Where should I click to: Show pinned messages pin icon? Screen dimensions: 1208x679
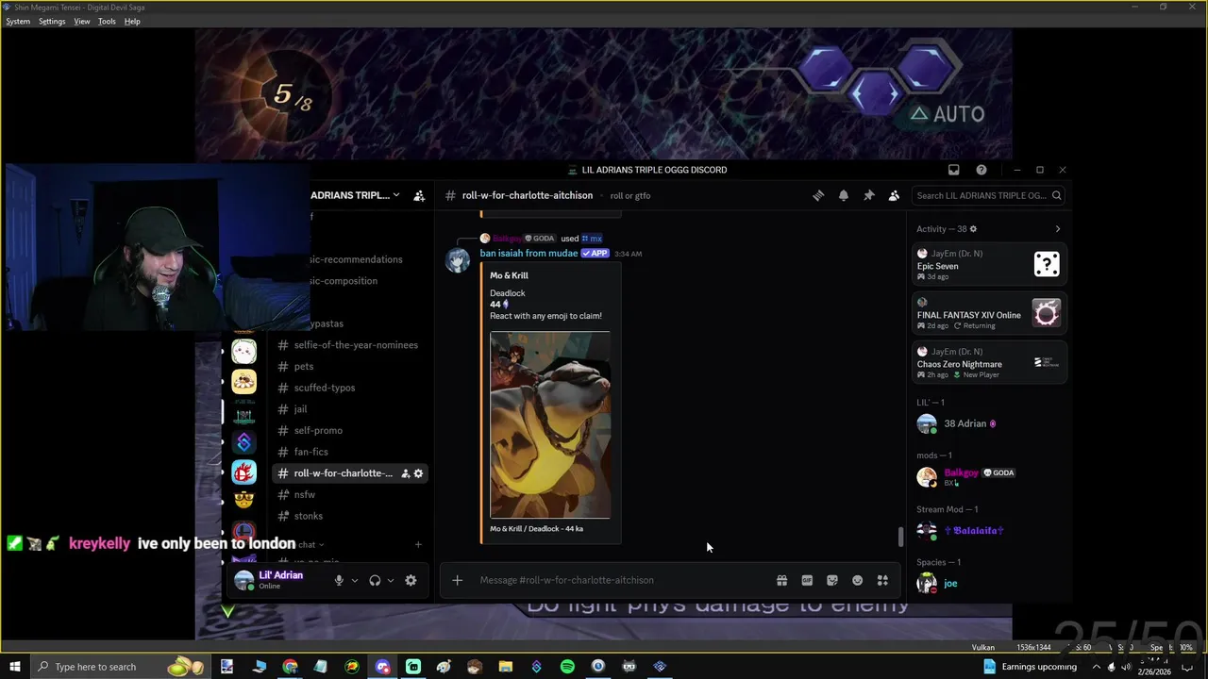[868, 195]
